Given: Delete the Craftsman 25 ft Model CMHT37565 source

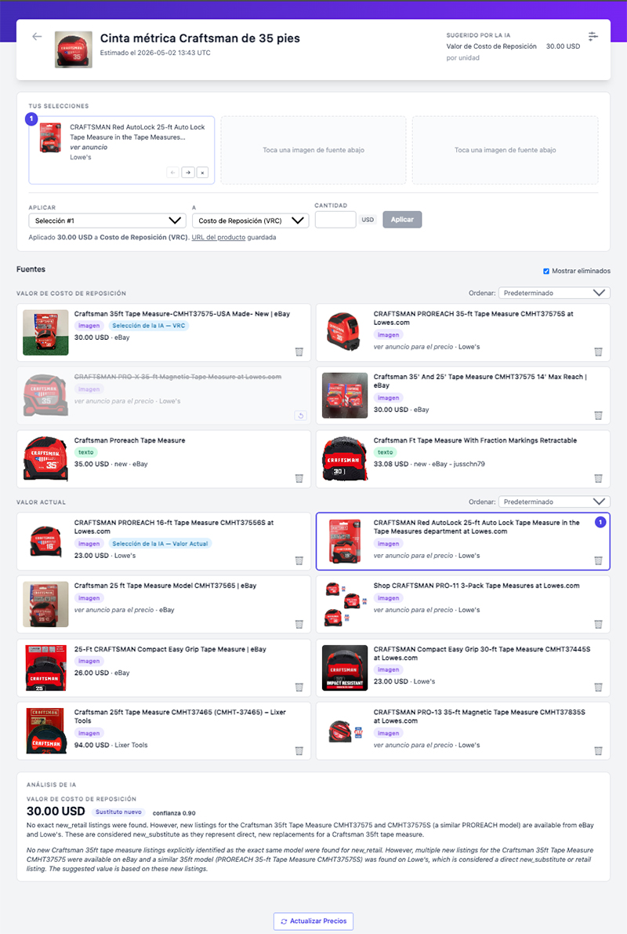Looking at the screenshot, I should 299,624.
